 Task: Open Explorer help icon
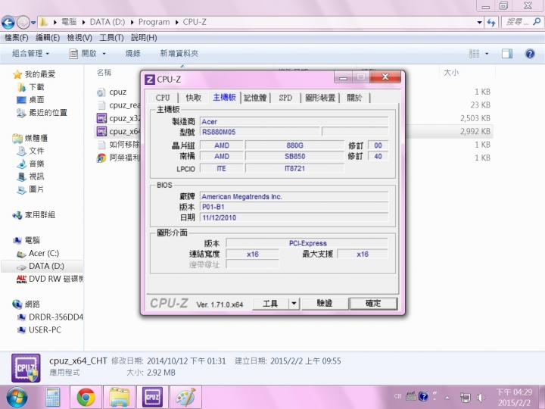tap(530, 54)
